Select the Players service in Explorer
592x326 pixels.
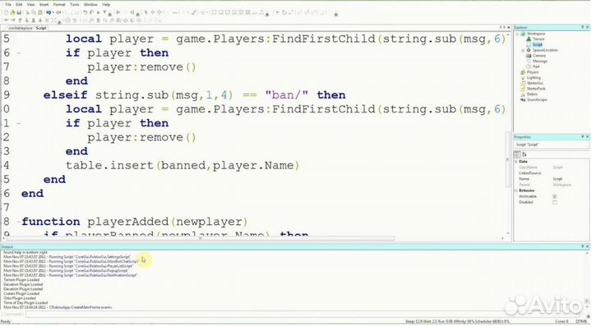tap(533, 72)
